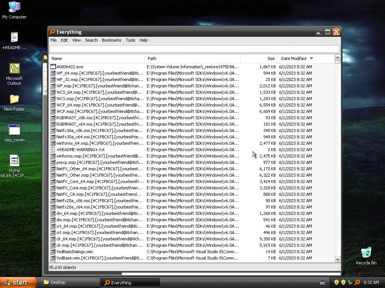The height and width of the screenshot is (288, 385).
Task: Click the scrollbar up arrow
Action: tap(338, 58)
